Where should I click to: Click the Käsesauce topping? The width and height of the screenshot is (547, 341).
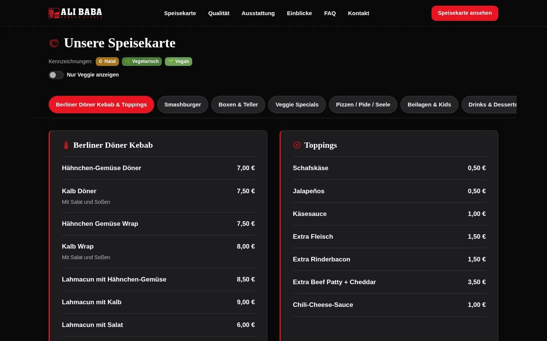point(389,214)
